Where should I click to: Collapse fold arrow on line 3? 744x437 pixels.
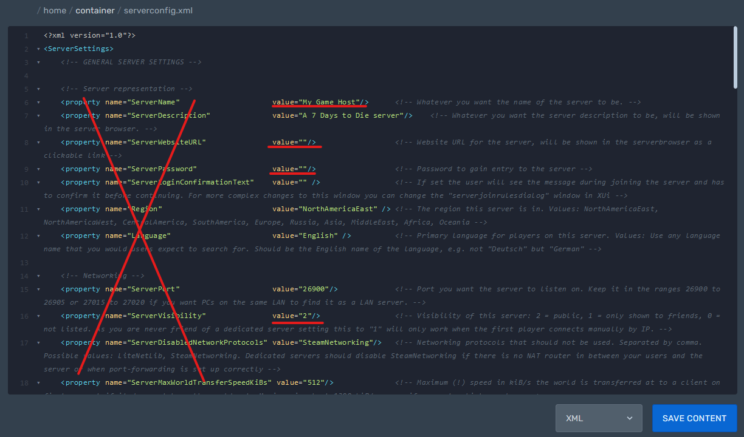[x=38, y=63]
